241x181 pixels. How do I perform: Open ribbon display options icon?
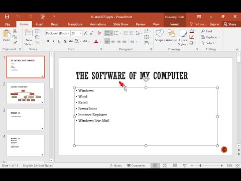(199, 17)
